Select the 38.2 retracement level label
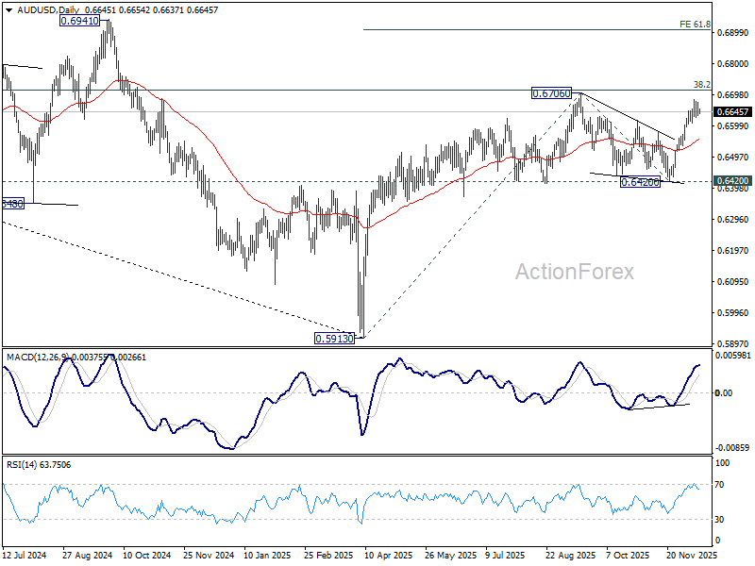 701,84
